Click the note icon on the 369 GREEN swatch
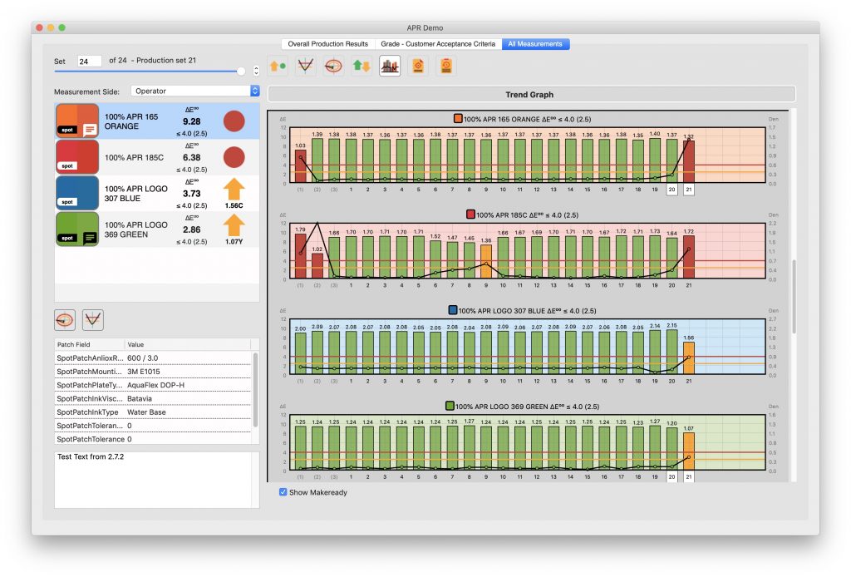Image resolution: width=851 pixels, height=577 pixels. (x=90, y=238)
